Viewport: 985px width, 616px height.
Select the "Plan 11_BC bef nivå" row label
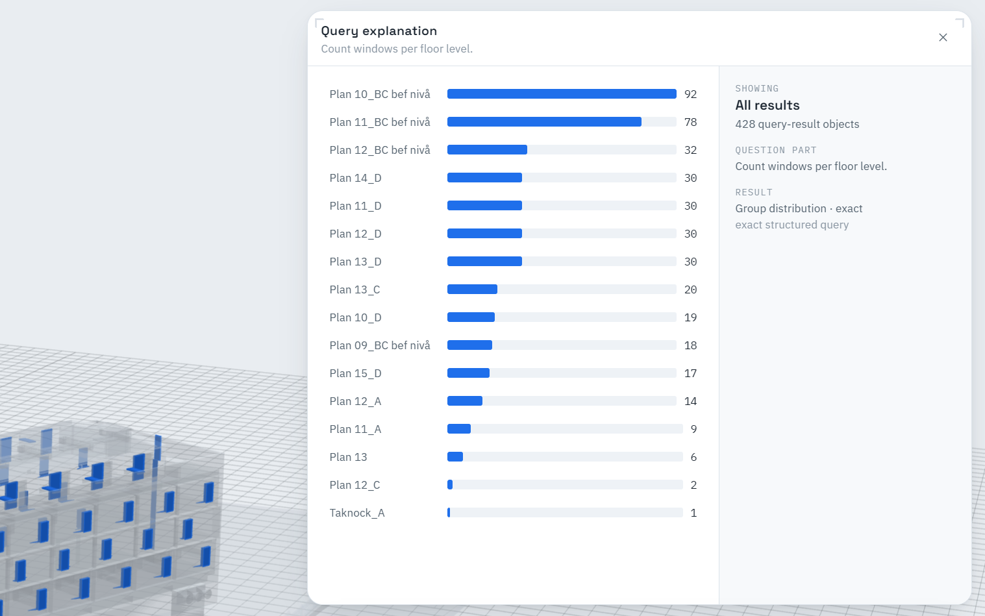click(x=380, y=122)
